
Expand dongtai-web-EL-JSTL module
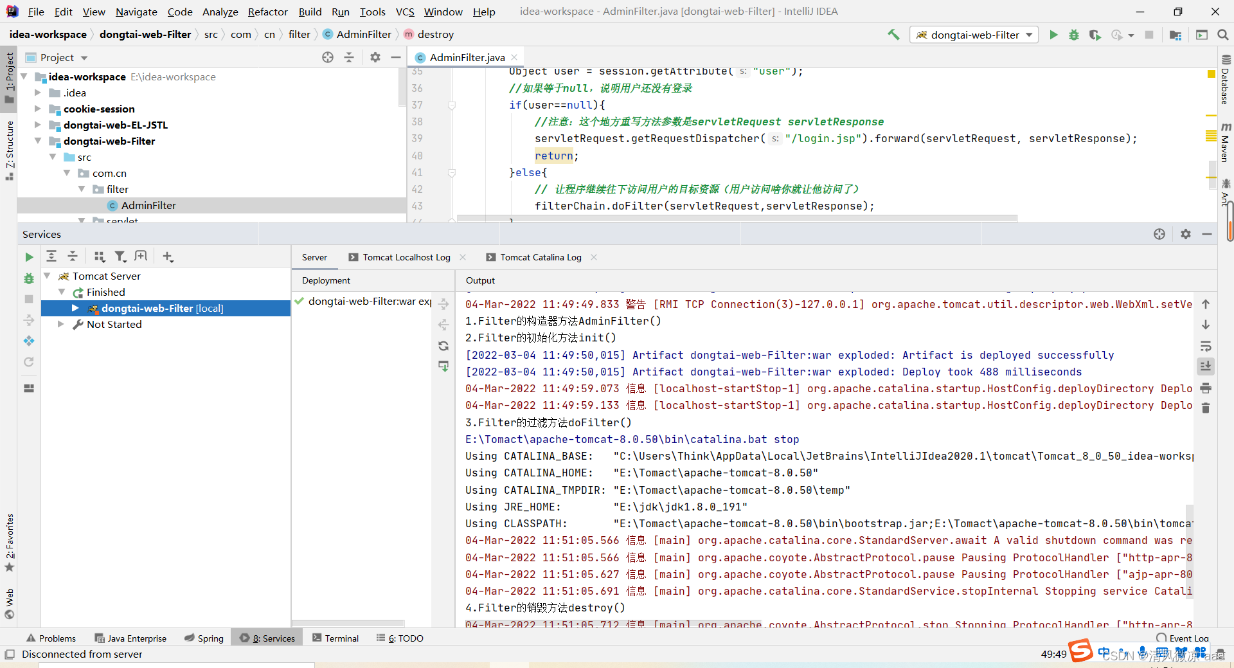pos(38,125)
